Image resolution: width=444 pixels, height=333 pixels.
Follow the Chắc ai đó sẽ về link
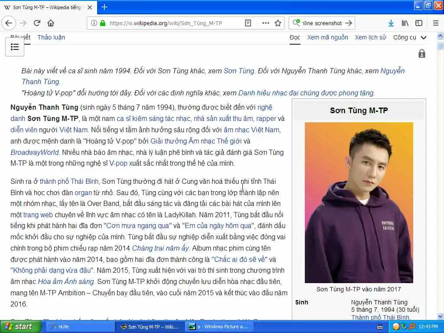click(x=239, y=259)
